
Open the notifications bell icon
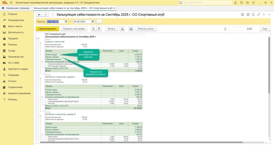235,3
